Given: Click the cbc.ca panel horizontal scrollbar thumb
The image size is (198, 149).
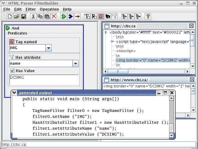Looking at the screenshot, I should click(x=118, y=72).
